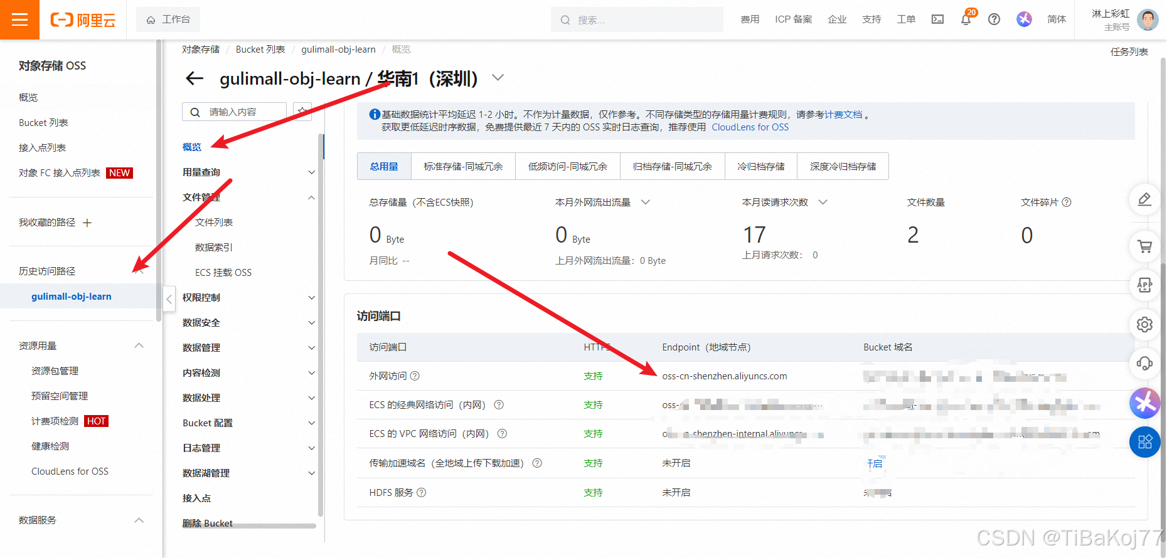The image size is (1167, 558).
Task: Expand the Bucket 配置 menu
Action: click(311, 423)
